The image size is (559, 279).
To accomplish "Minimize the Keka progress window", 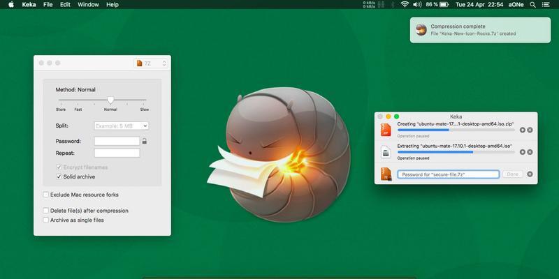I will (389, 116).
